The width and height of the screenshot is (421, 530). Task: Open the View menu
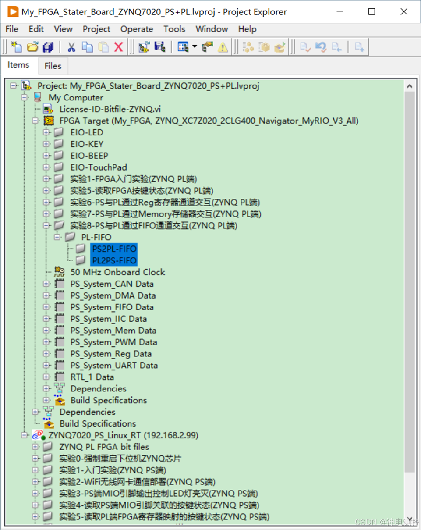pyautogui.click(x=63, y=29)
